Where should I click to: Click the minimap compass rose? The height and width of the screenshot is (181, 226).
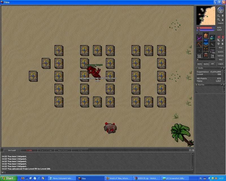pos(220,10)
